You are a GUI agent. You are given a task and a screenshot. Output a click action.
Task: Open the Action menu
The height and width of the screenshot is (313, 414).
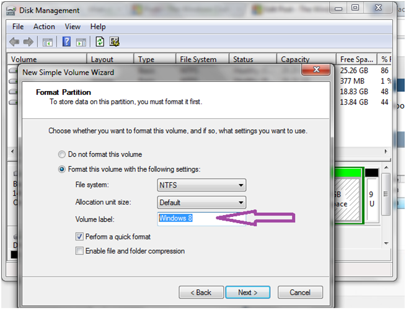coord(44,27)
